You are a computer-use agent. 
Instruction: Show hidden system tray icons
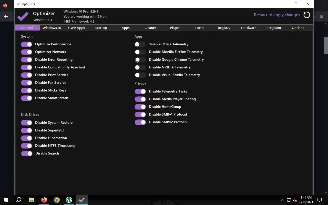click(x=283, y=200)
